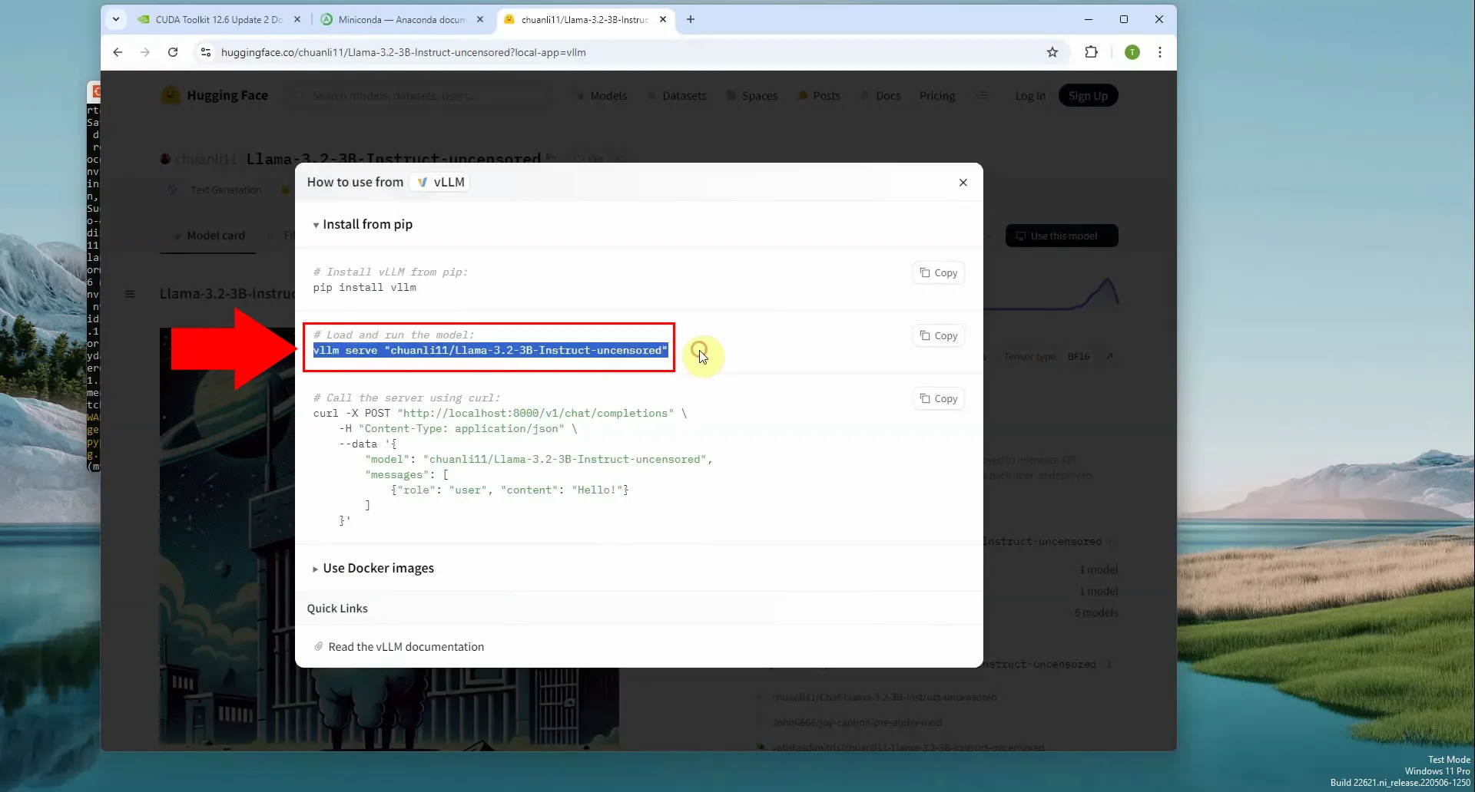Close the Miniconda browser tab
Screen dimensions: 1475x792
click(480, 19)
